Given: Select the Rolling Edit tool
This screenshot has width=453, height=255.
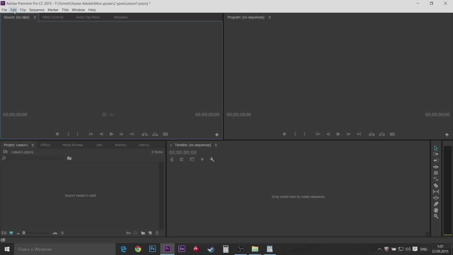Looking at the screenshot, I should (436, 173).
